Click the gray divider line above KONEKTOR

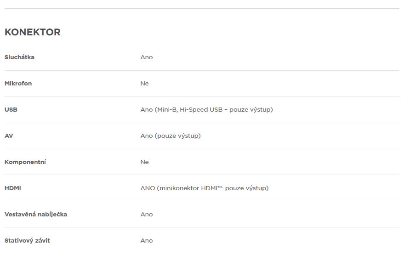202,8
